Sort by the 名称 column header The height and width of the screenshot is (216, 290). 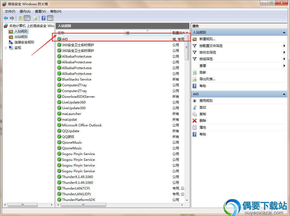pos(90,33)
